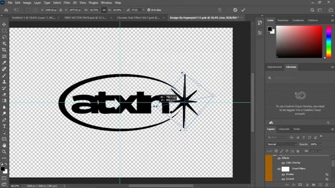Hide the Effects visibility eye
335x188 pixels.
[279, 158]
